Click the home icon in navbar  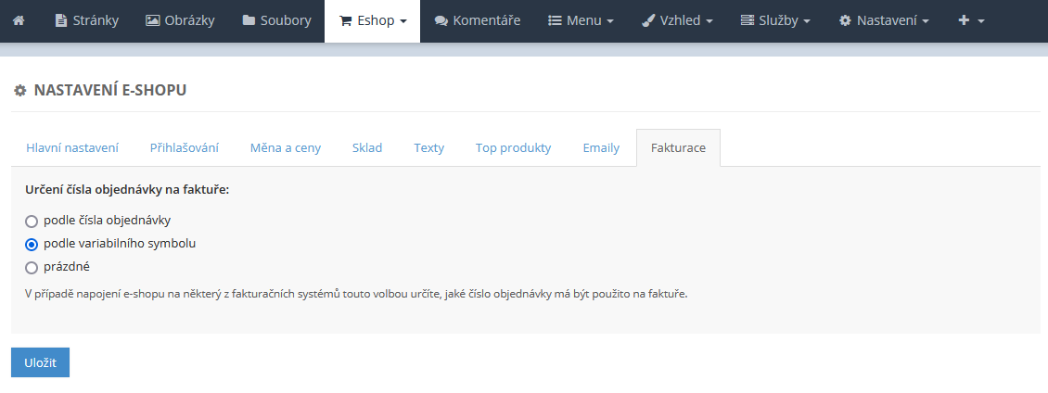point(19,20)
